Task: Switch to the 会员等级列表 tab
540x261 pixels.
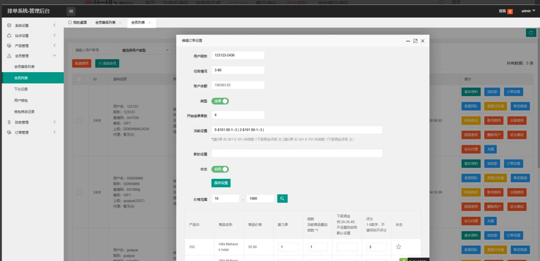Action: 105,23
